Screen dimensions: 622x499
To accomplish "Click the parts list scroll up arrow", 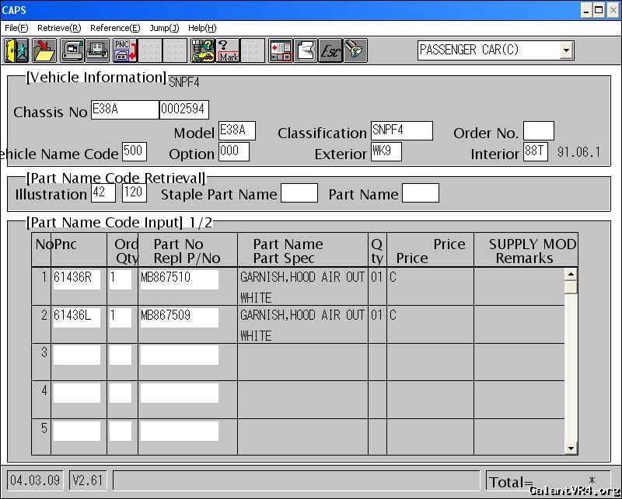I will coord(571,274).
